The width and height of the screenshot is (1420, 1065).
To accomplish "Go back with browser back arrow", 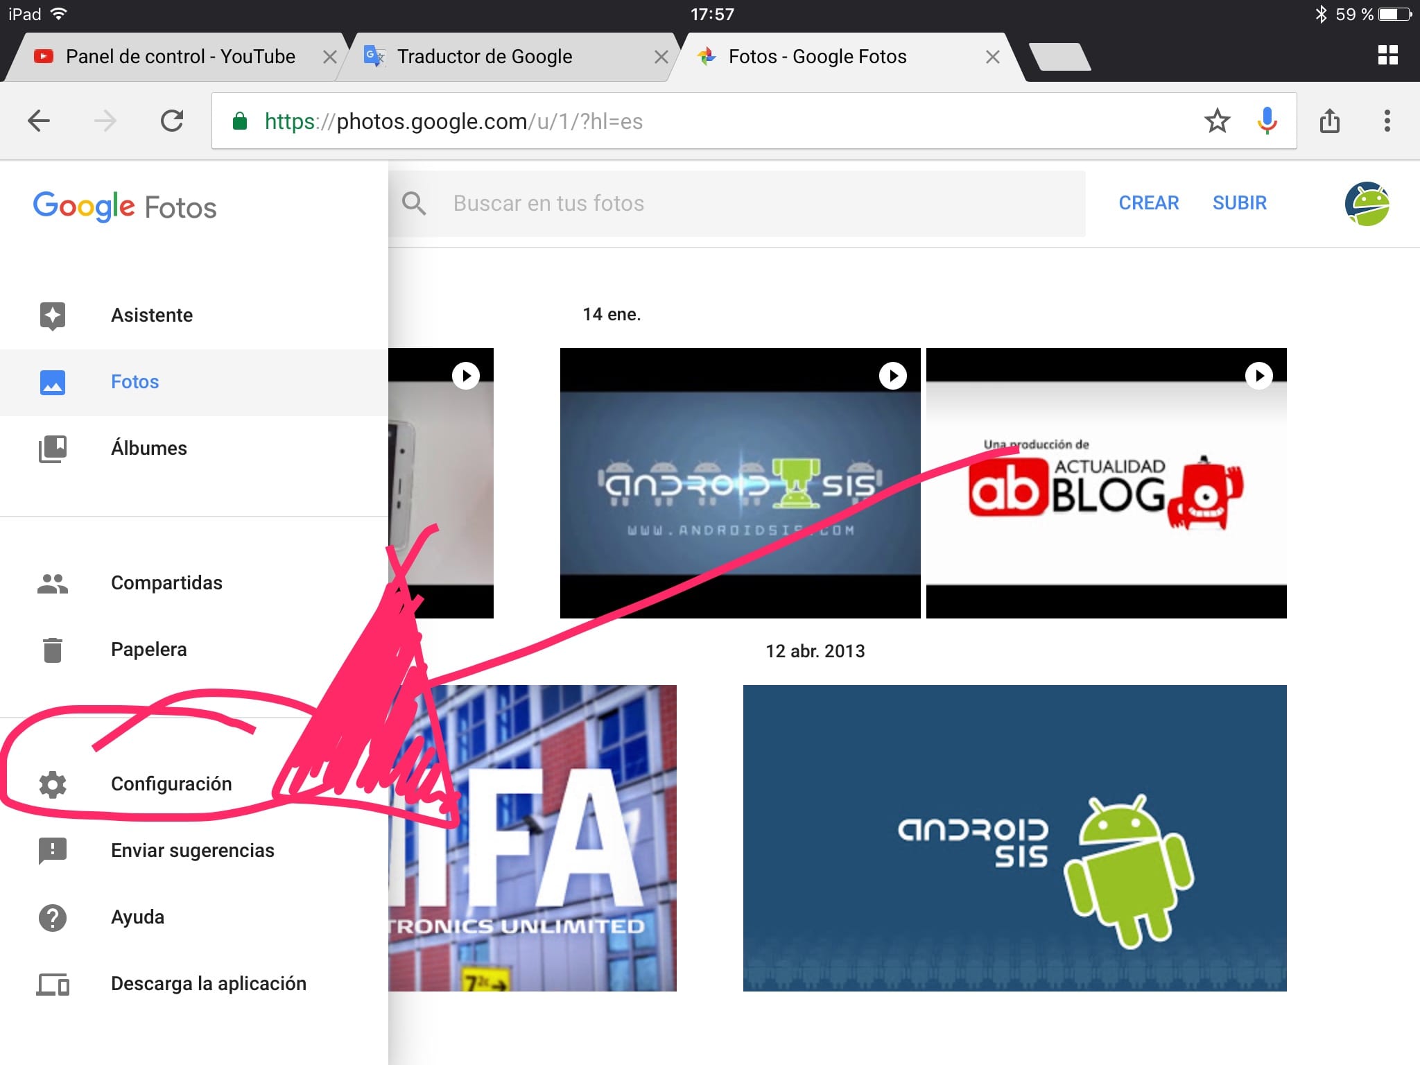I will pos(39,121).
